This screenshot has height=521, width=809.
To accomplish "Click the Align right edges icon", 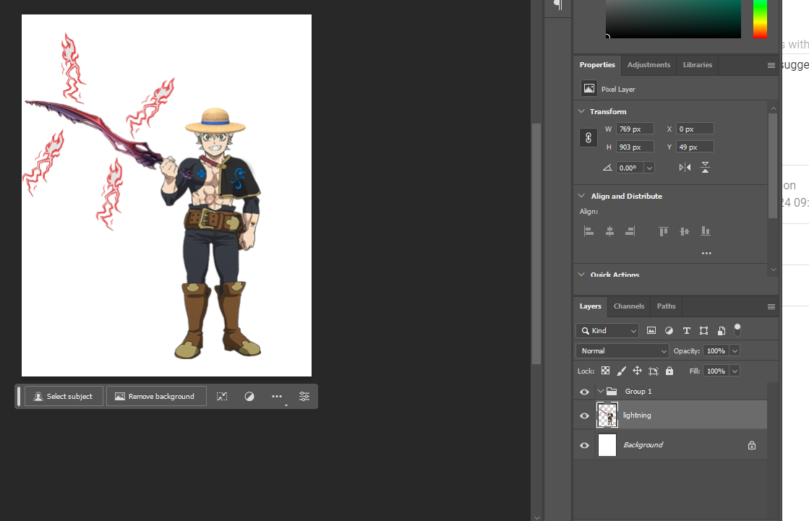I will pos(630,231).
